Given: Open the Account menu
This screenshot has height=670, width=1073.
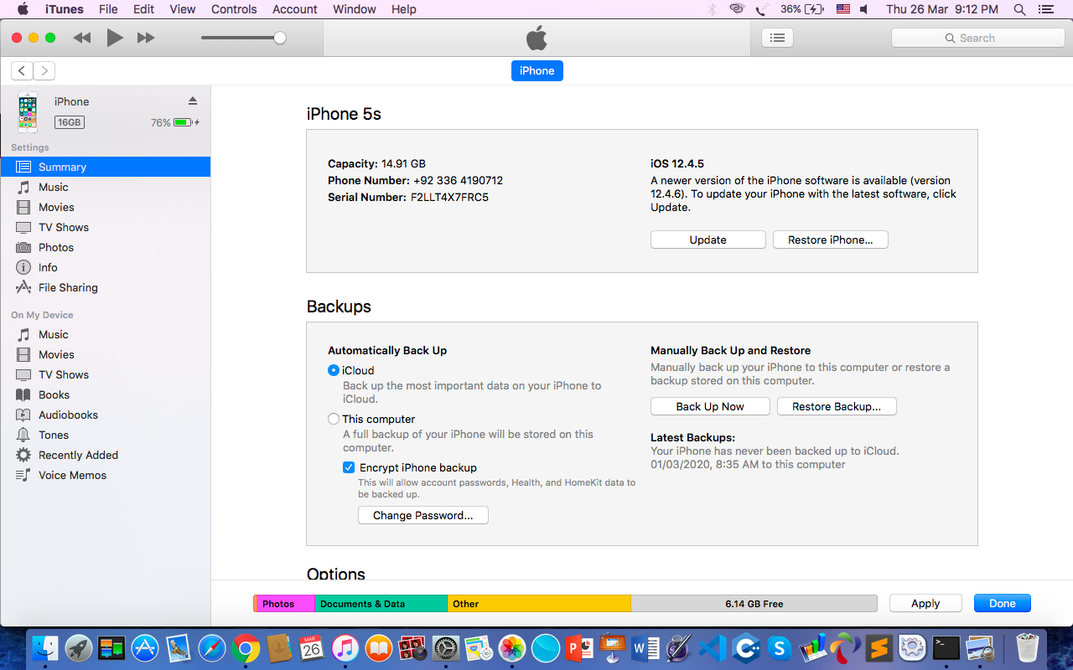Looking at the screenshot, I should pyautogui.click(x=295, y=9).
